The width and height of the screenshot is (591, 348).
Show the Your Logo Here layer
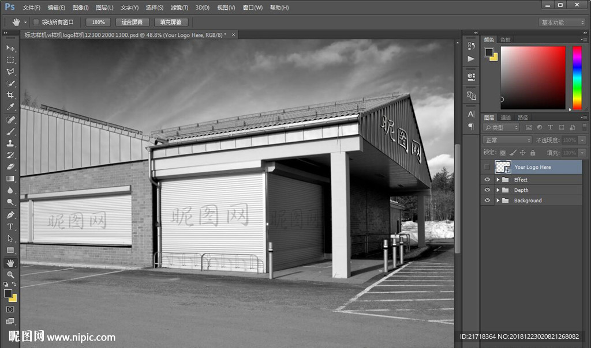[487, 167]
